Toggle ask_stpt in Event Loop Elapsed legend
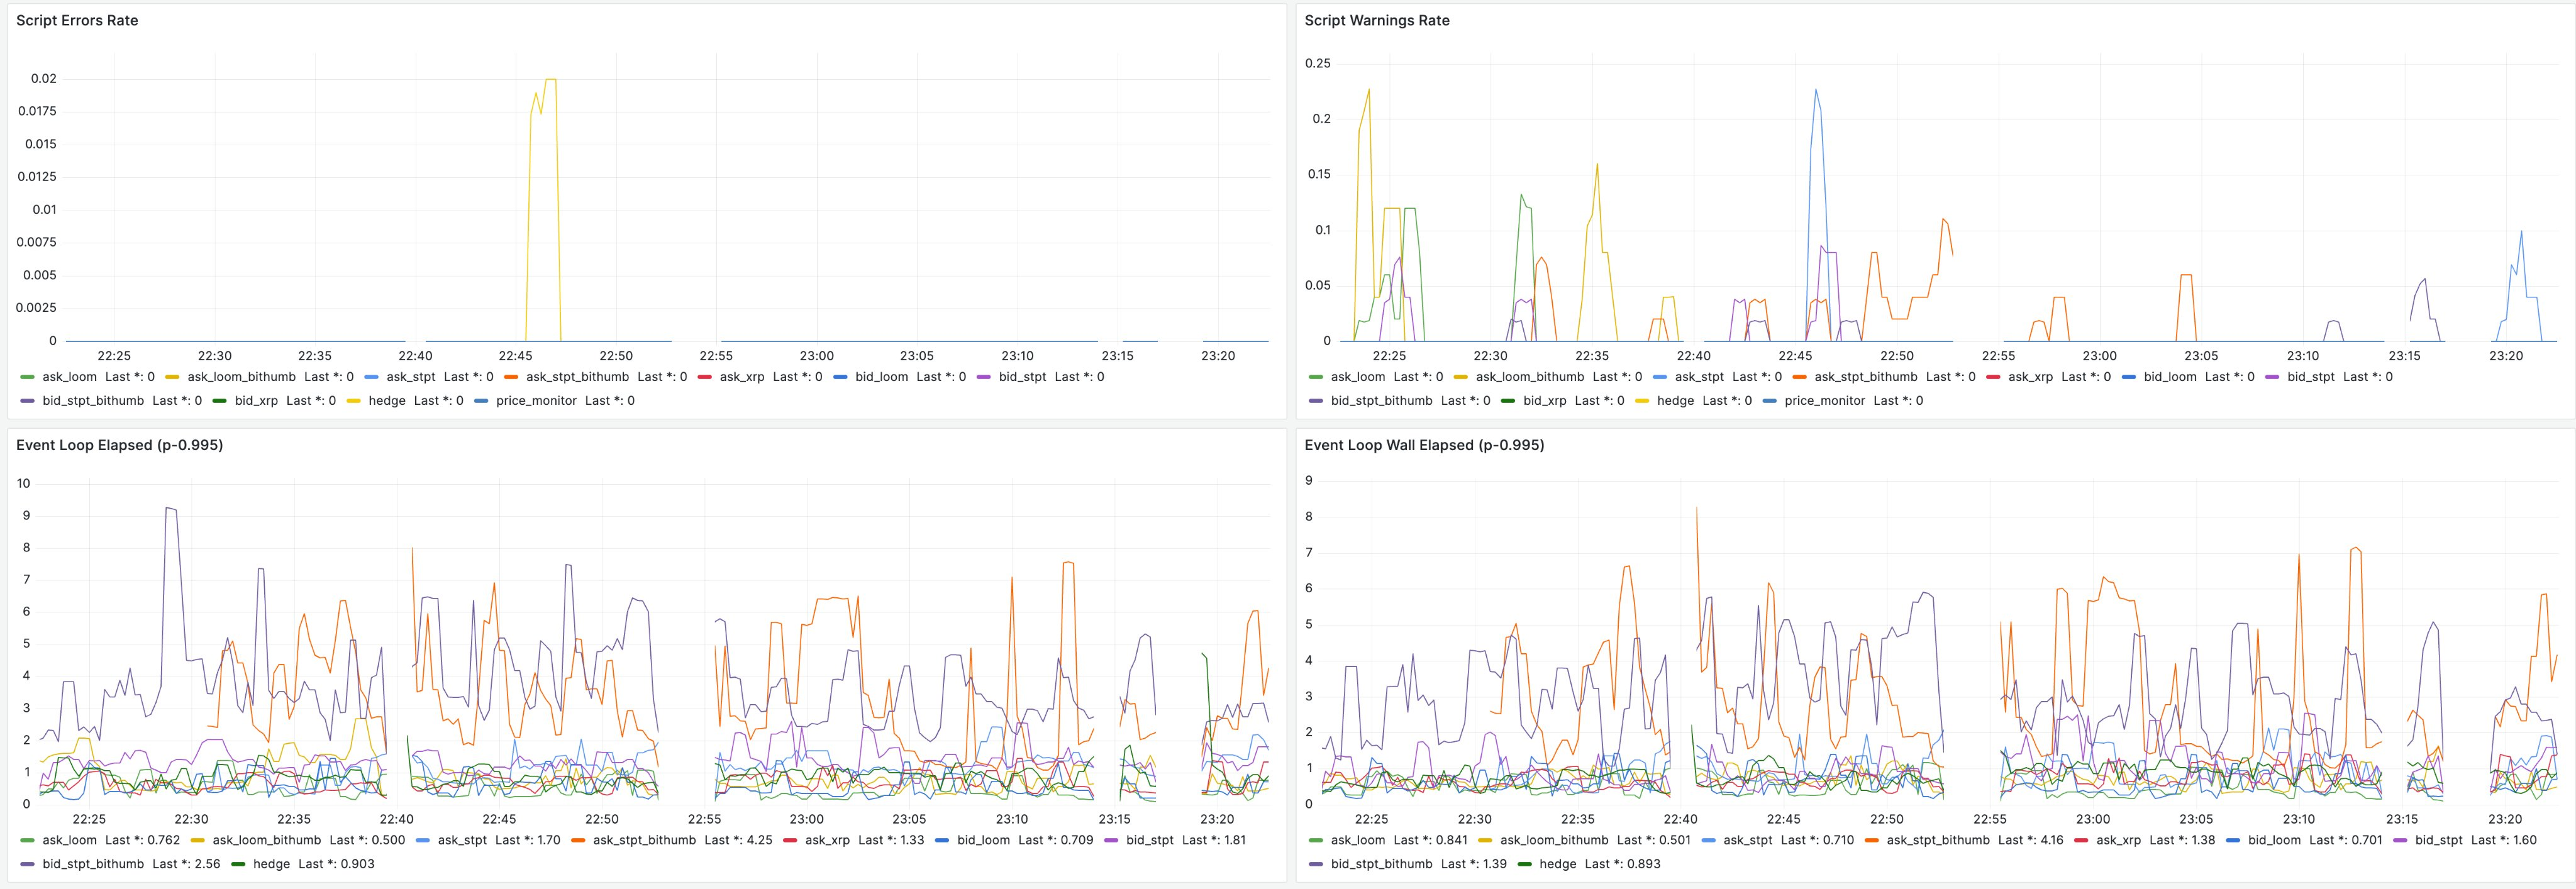This screenshot has width=2576, height=889. click(462, 840)
